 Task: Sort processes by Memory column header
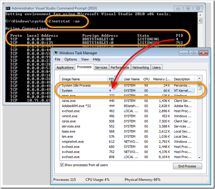tap(162, 79)
